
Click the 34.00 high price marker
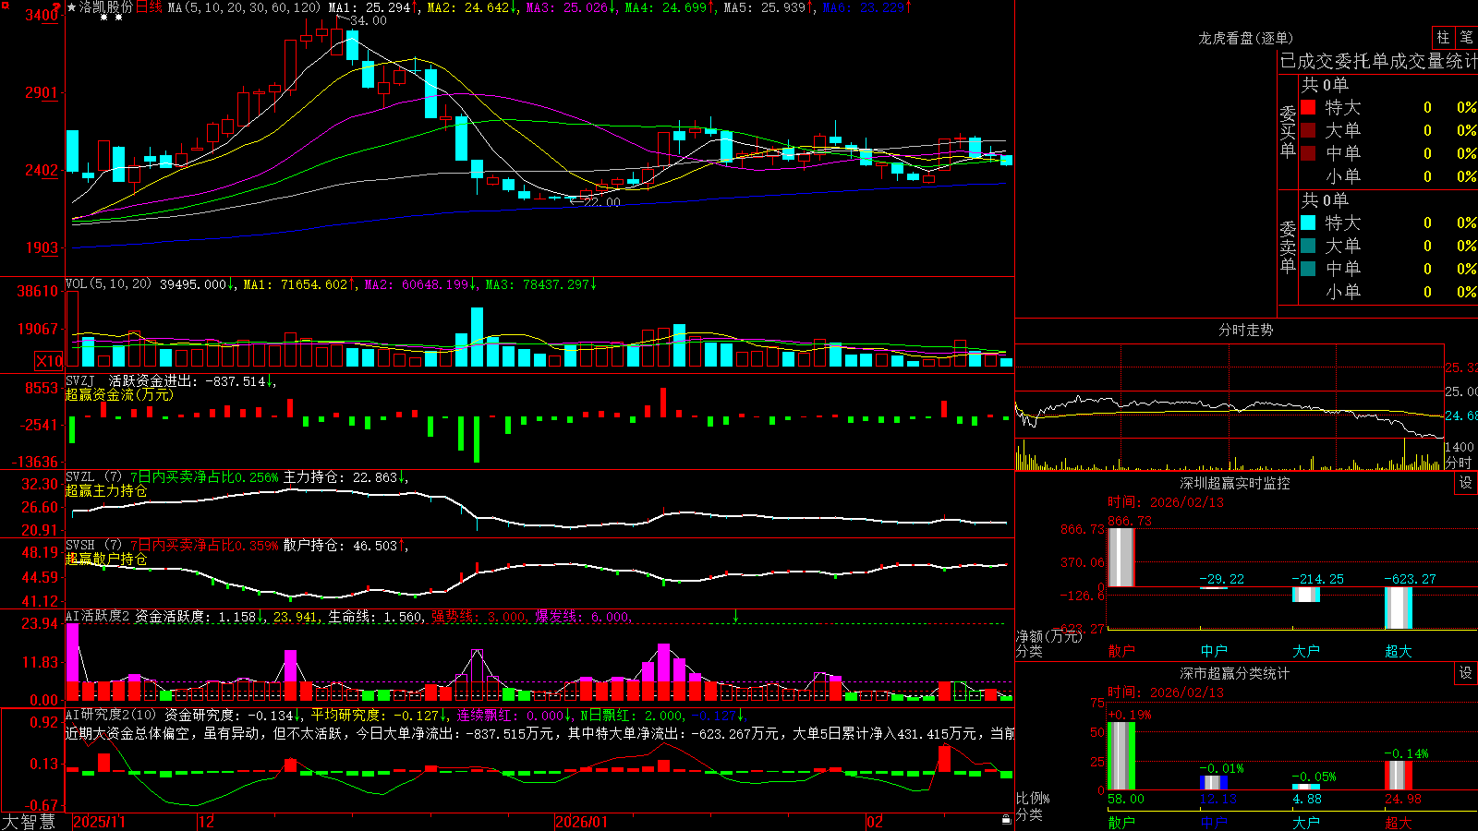tap(369, 20)
